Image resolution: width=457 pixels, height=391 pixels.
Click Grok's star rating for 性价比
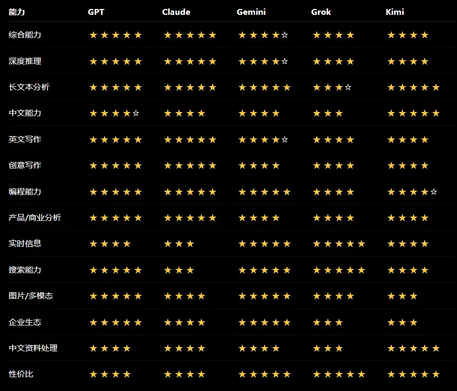339,374
